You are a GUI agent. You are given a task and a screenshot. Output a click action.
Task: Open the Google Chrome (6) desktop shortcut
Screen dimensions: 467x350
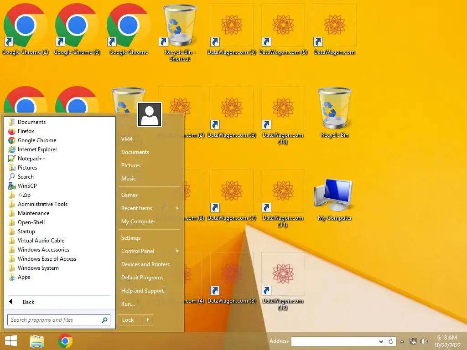tap(77, 29)
